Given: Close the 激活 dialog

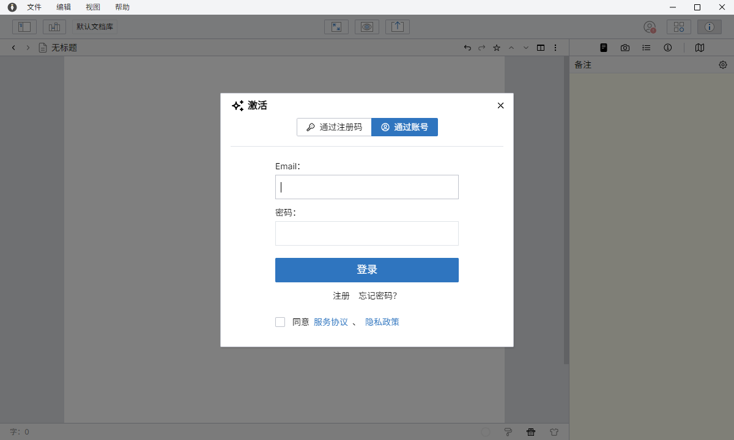Looking at the screenshot, I should coord(501,106).
